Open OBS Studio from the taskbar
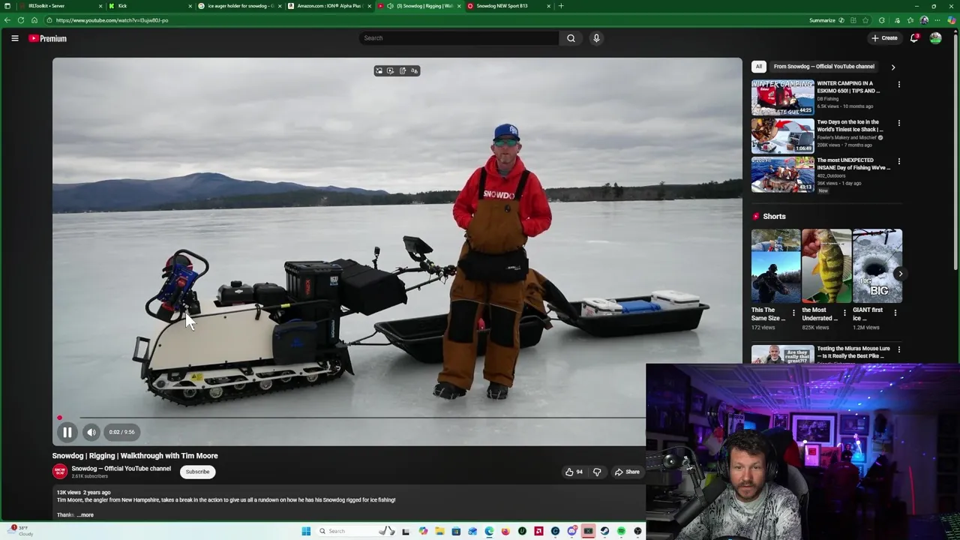Image resolution: width=960 pixels, height=540 pixels. pyautogui.click(x=637, y=531)
